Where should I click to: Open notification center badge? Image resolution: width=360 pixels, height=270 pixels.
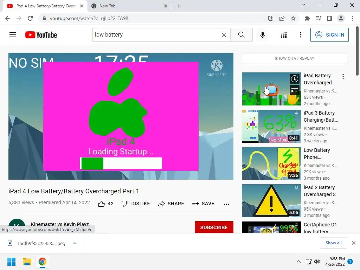pos(350,262)
